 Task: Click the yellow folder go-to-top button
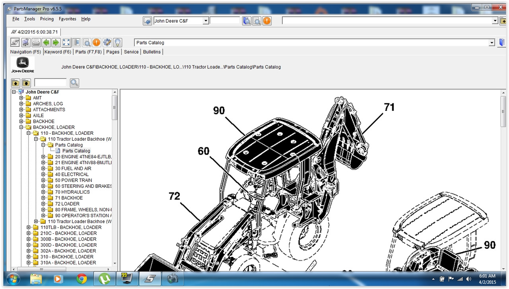coord(26,83)
